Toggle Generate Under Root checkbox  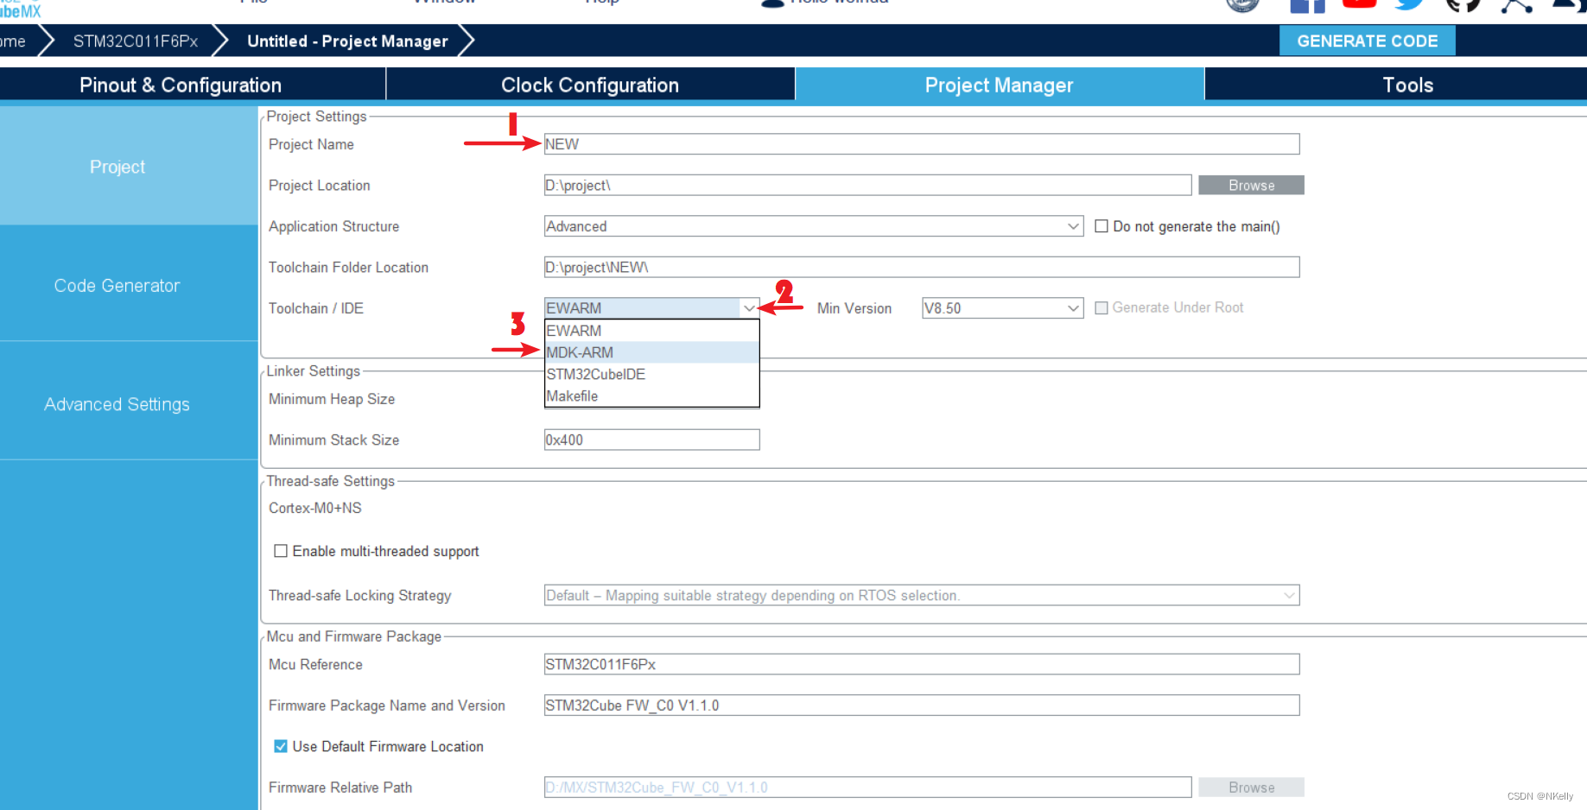(1101, 307)
